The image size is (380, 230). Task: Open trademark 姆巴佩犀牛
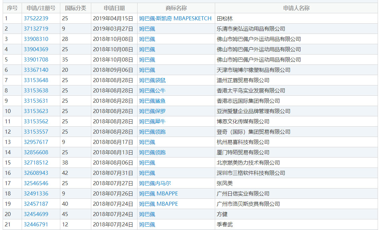click(152, 121)
